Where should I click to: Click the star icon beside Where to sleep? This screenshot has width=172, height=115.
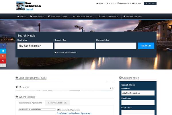[17, 97]
